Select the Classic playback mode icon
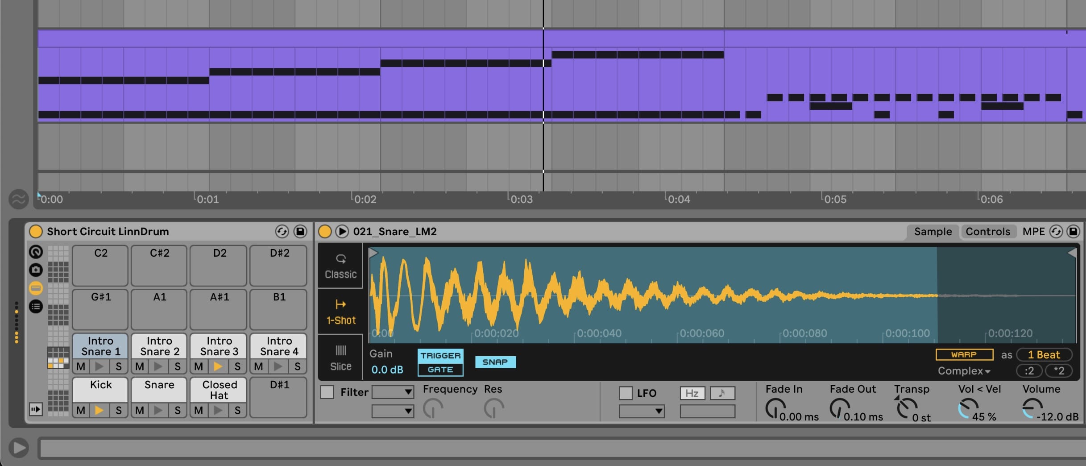 pos(340,266)
